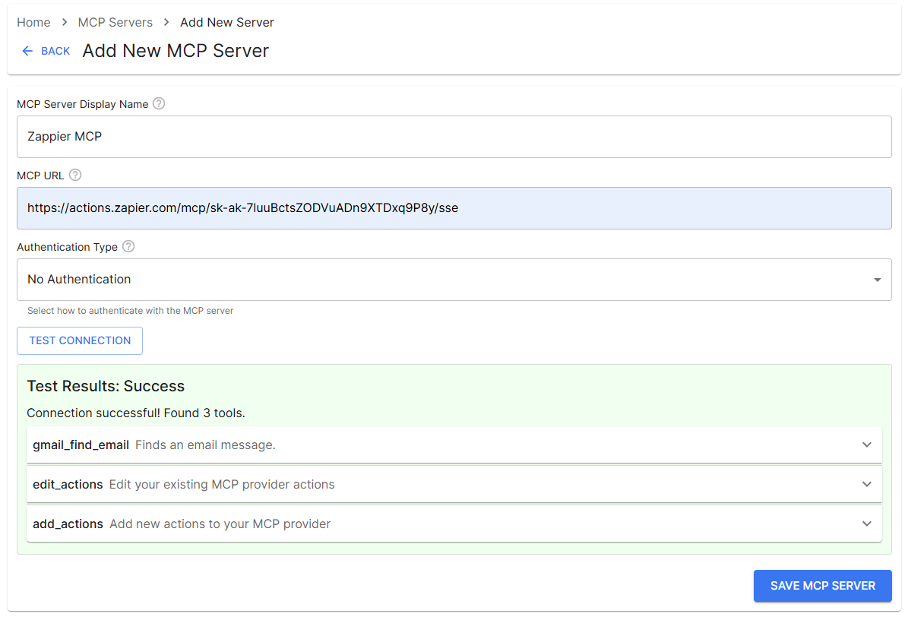Focus the MCP Server Display Name field
The width and height of the screenshot is (908, 617).
(x=454, y=137)
